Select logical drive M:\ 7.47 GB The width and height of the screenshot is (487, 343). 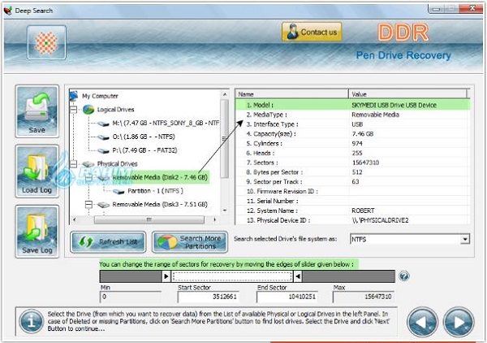click(x=166, y=124)
